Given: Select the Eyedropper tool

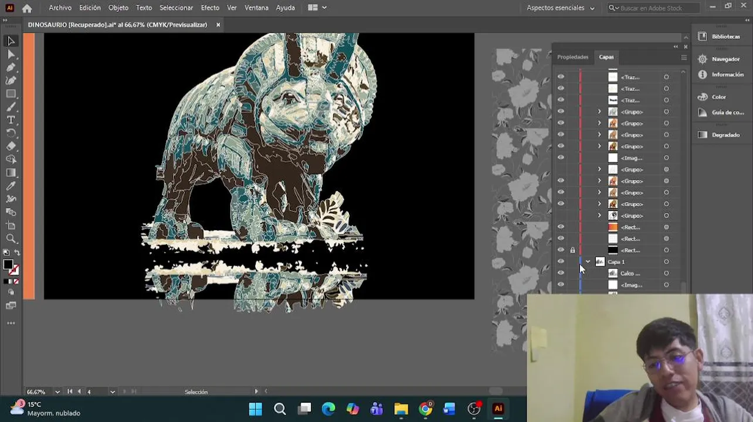Looking at the screenshot, I should point(11,186).
